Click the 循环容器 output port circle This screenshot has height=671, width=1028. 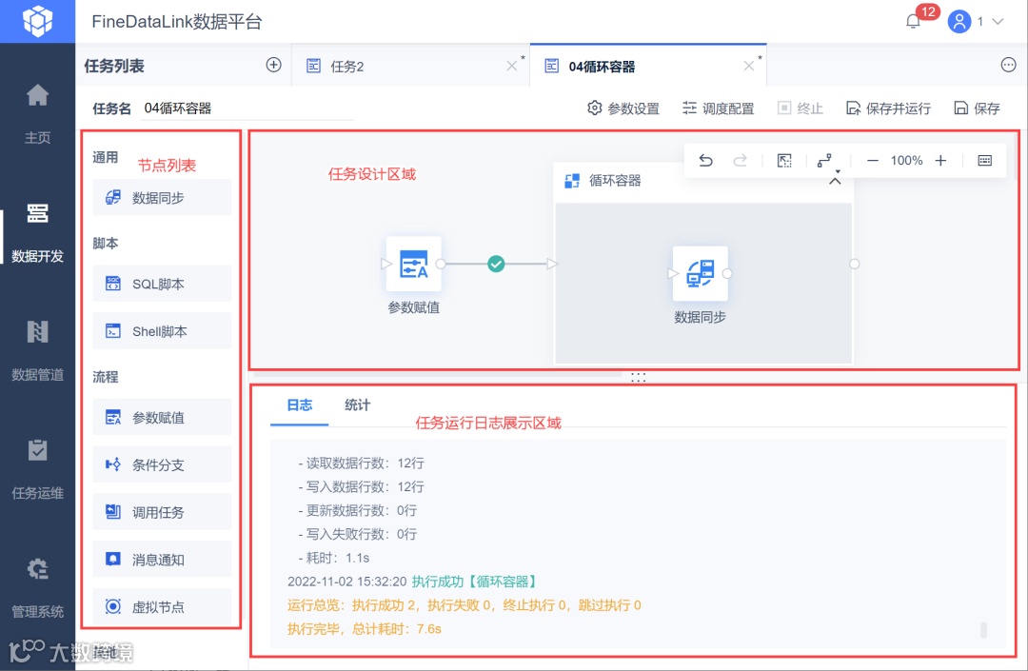coord(854,264)
